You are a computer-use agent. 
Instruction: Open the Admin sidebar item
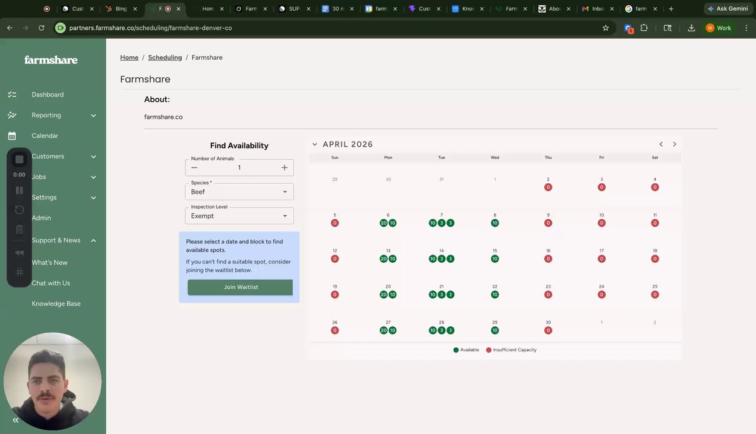coord(41,218)
